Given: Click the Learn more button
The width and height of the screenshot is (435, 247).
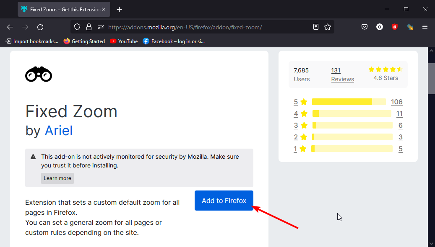Looking at the screenshot, I should [x=57, y=178].
